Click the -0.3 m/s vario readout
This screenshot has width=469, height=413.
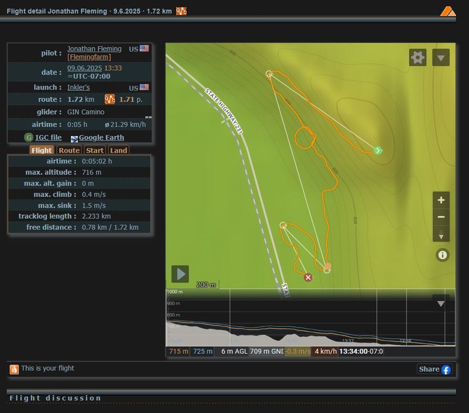[298, 351]
